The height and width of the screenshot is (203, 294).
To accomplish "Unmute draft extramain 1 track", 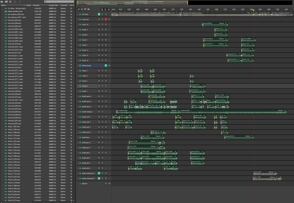I will click(99, 179).
